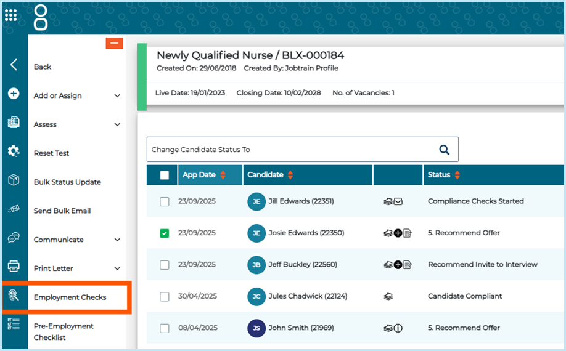Select Bulk Status Update menu item

point(67,182)
